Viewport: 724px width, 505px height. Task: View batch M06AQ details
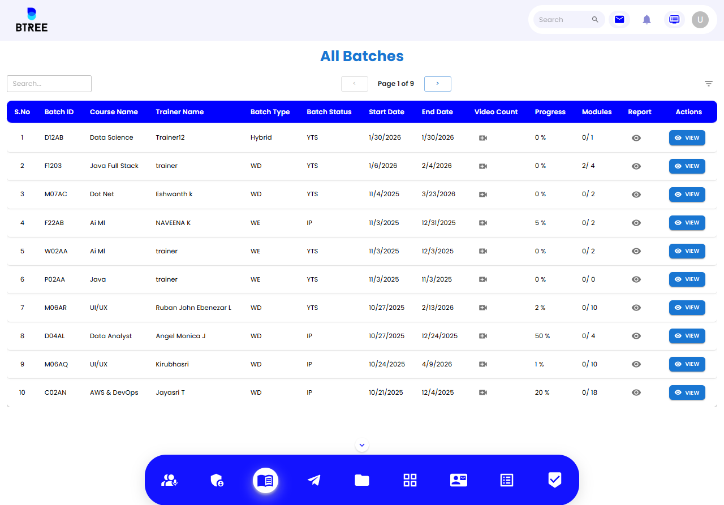[687, 364]
